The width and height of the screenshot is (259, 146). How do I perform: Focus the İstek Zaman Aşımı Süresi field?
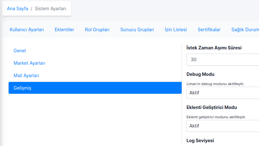223,60
